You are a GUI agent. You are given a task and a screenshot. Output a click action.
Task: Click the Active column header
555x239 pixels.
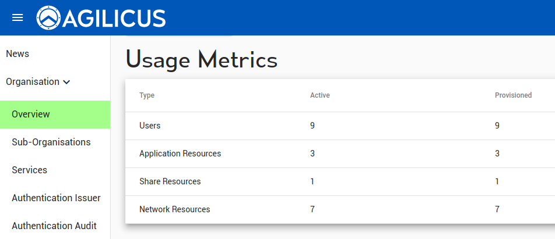(320, 95)
